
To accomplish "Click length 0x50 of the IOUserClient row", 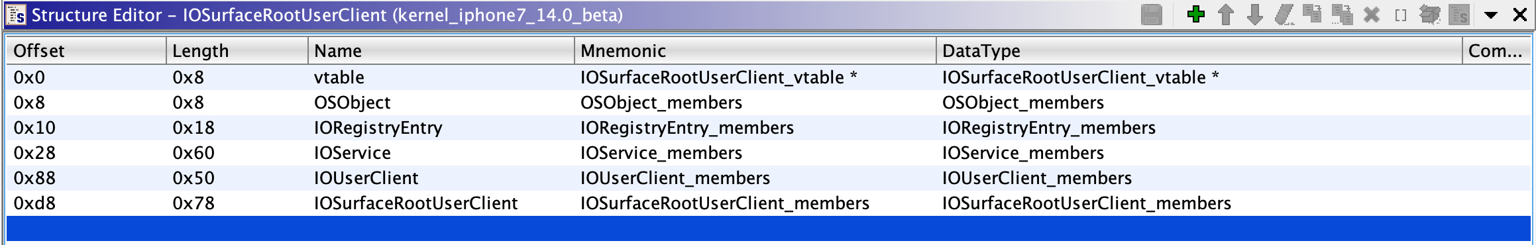I will (x=237, y=178).
